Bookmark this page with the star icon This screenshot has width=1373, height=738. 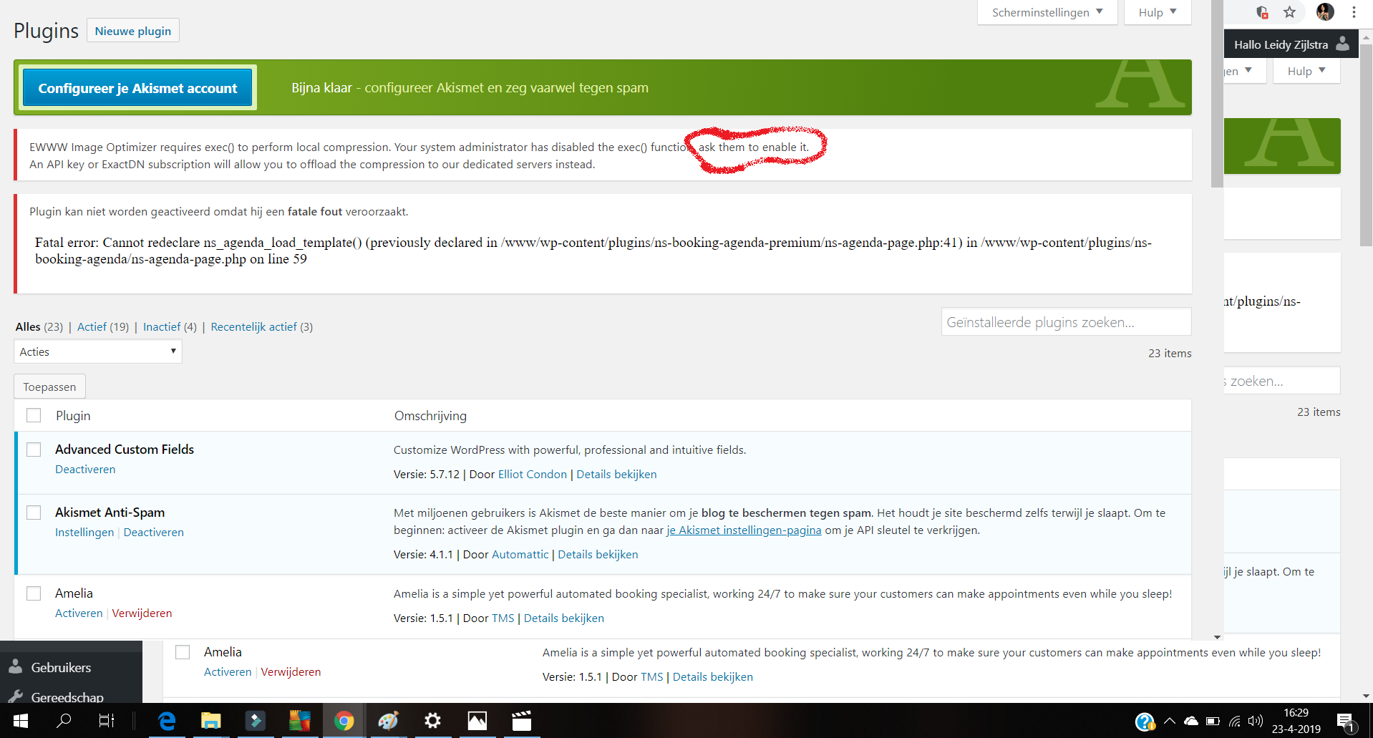click(1290, 11)
